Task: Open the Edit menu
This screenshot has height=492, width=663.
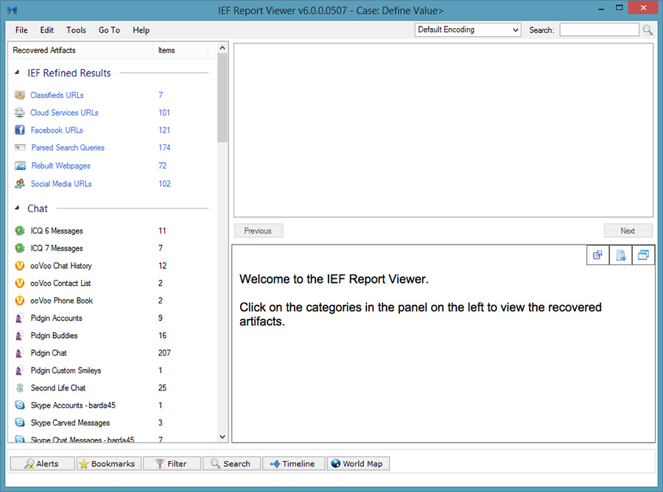Action: (47, 30)
